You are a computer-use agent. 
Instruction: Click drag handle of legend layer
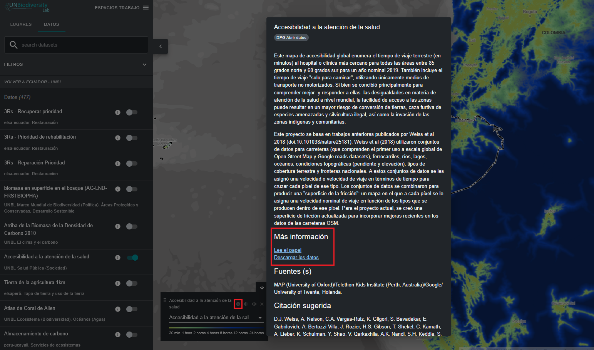[165, 300]
